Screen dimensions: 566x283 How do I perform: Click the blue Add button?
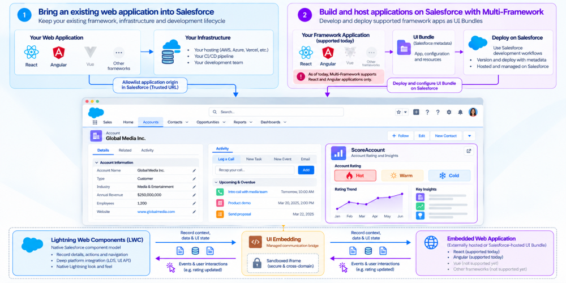[306, 170]
